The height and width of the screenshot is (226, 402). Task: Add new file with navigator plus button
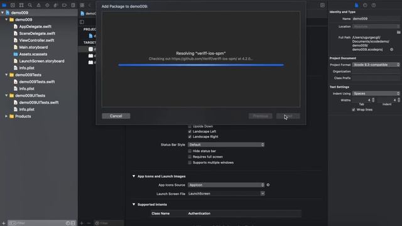point(4,223)
